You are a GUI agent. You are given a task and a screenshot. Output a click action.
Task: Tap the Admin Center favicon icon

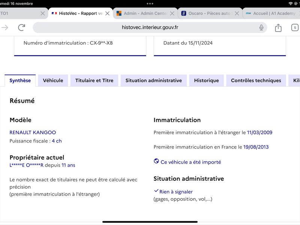point(119,13)
